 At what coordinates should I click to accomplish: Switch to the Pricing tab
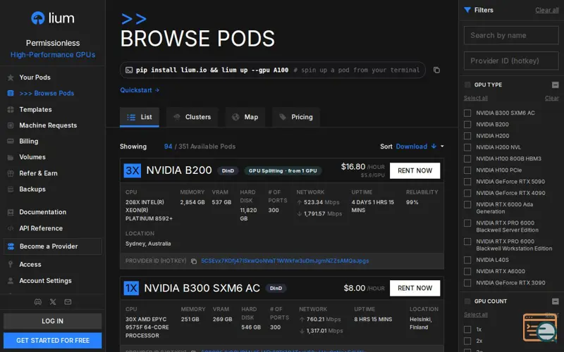(295, 117)
